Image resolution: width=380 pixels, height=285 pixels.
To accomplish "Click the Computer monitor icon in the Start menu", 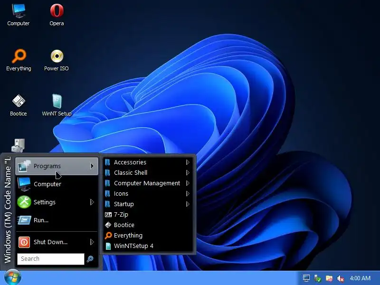I will pos(24,184).
